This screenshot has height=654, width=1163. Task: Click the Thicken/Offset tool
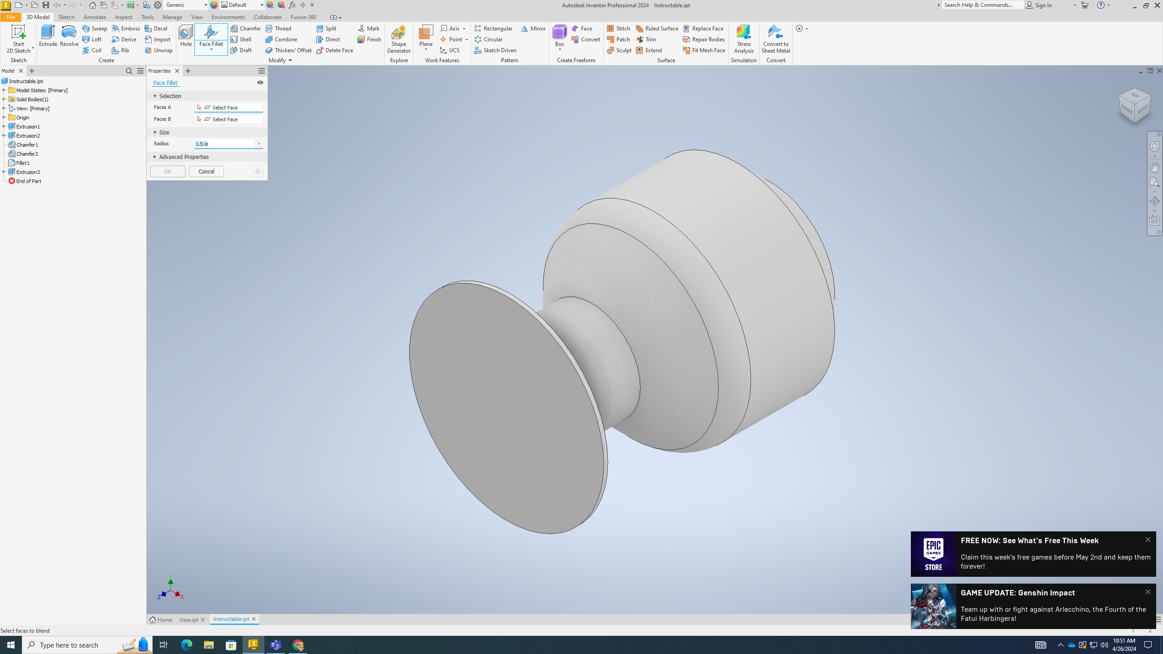click(289, 50)
